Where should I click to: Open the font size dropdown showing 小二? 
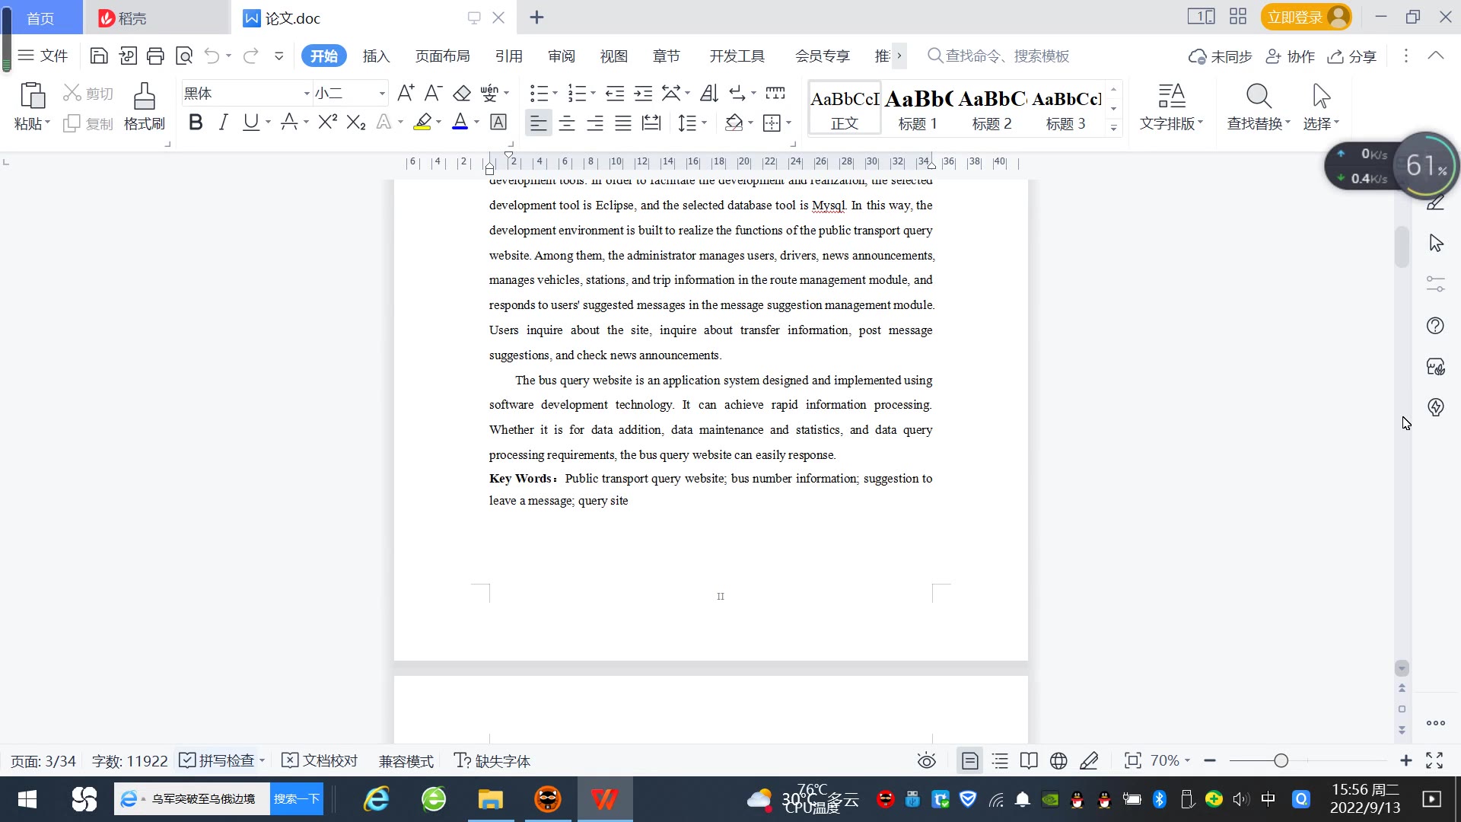click(x=381, y=94)
